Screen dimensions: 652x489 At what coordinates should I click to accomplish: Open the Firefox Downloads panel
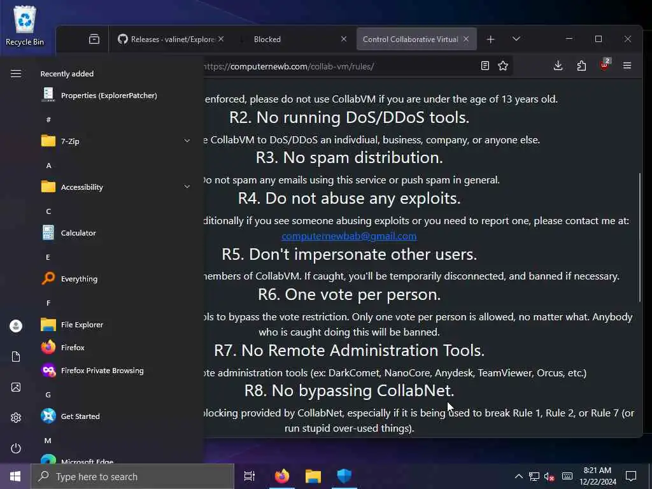click(558, 66)
